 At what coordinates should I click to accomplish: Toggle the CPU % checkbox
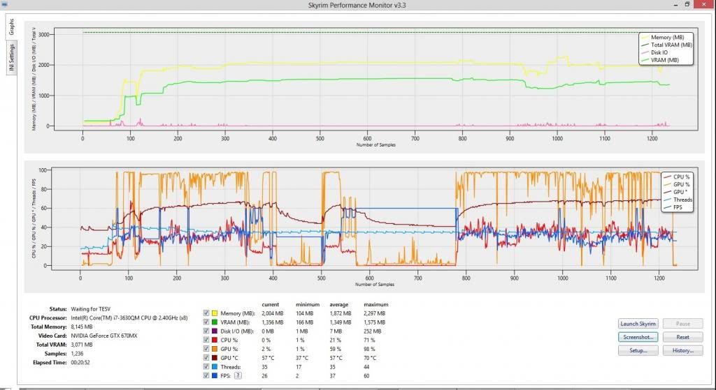(206, 340)
